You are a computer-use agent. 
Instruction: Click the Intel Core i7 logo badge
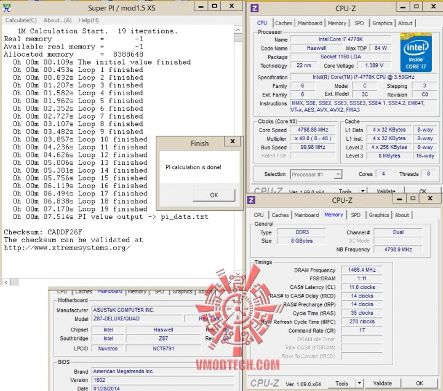tap(416, 52)
